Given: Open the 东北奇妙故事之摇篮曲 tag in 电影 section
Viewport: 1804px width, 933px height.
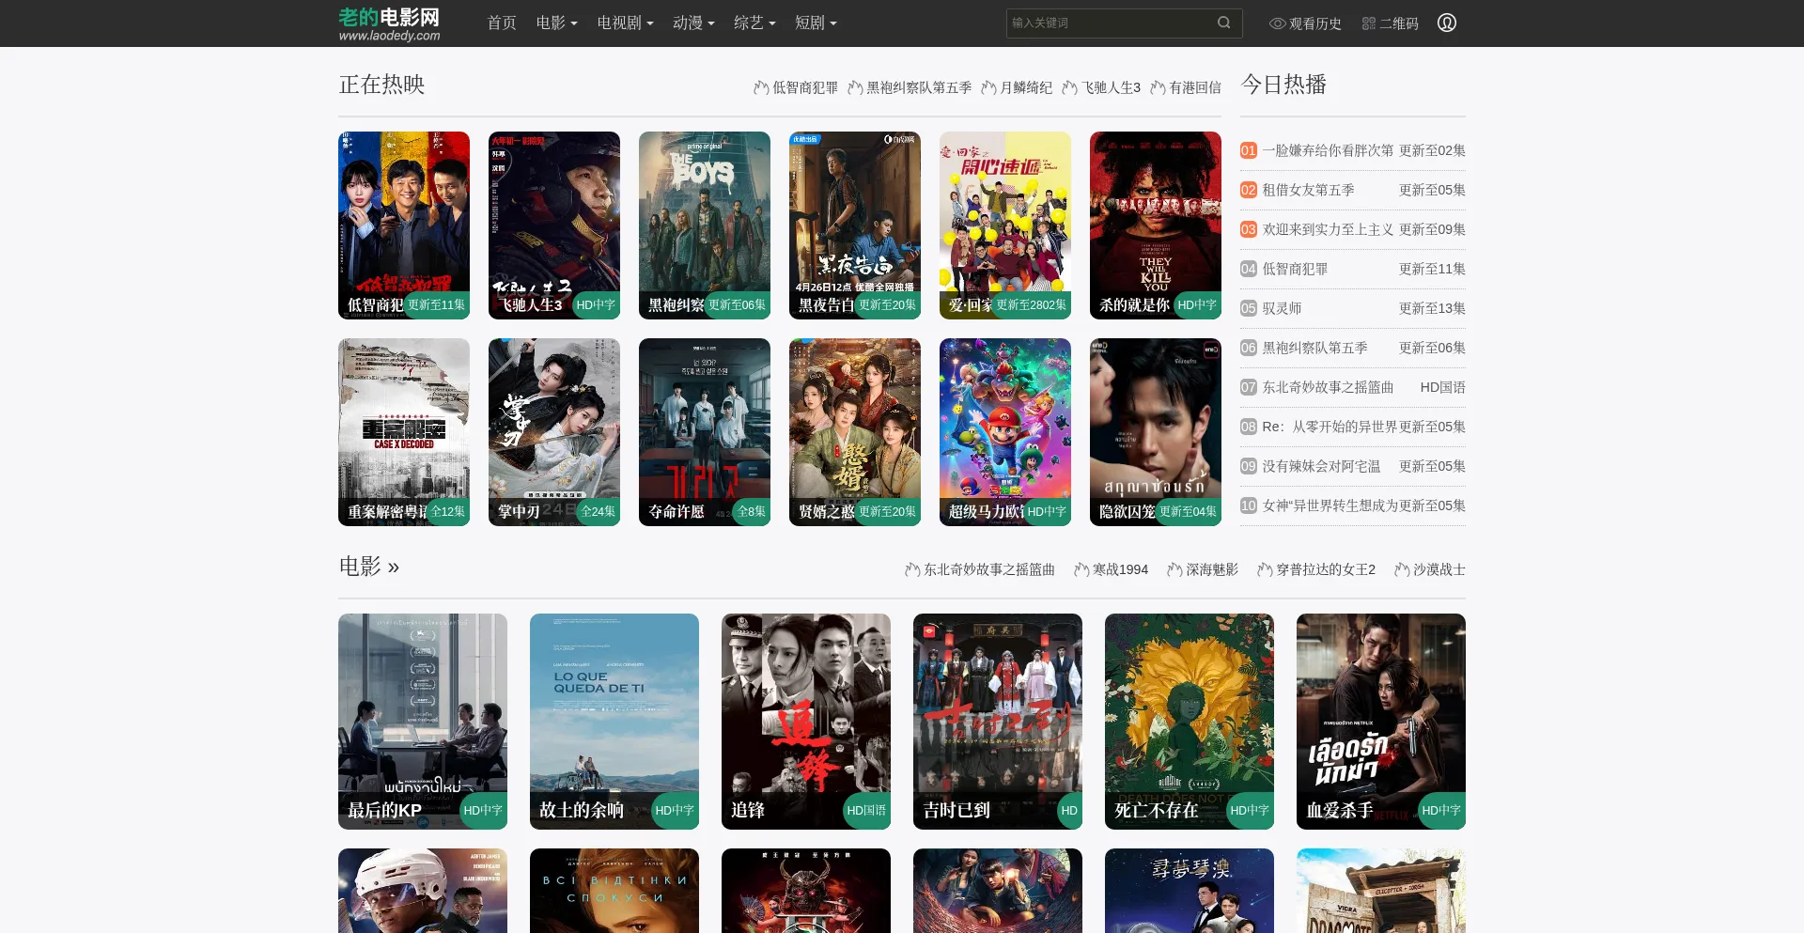Looking at the screenshot, I should pyautogui.click(x=989, y=569).
